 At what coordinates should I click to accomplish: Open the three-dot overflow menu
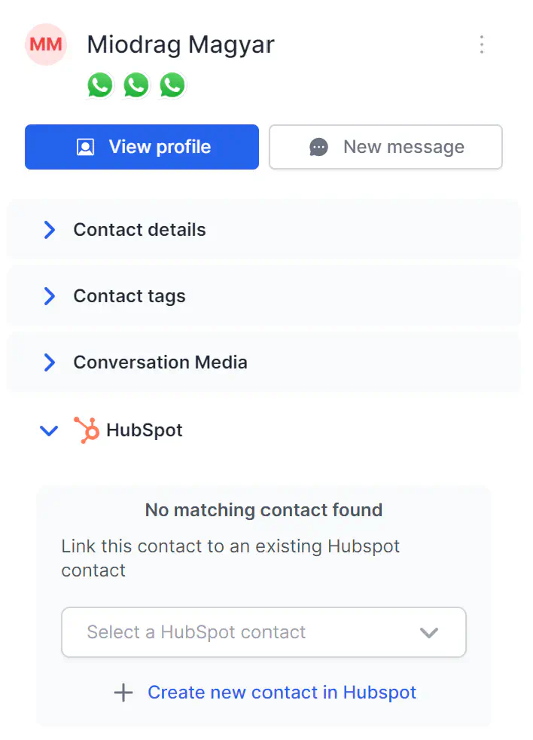click(482, 44)
